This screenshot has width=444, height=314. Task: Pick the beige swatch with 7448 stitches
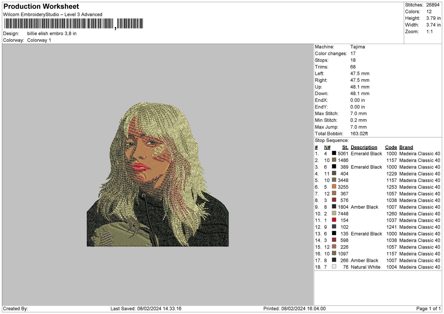click(334, 213)
